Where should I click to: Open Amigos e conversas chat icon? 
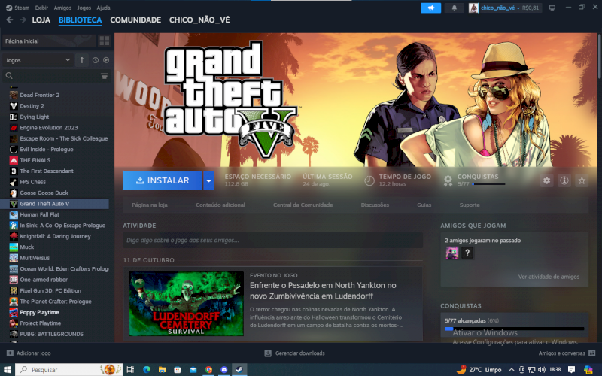[x=591, y=353]
